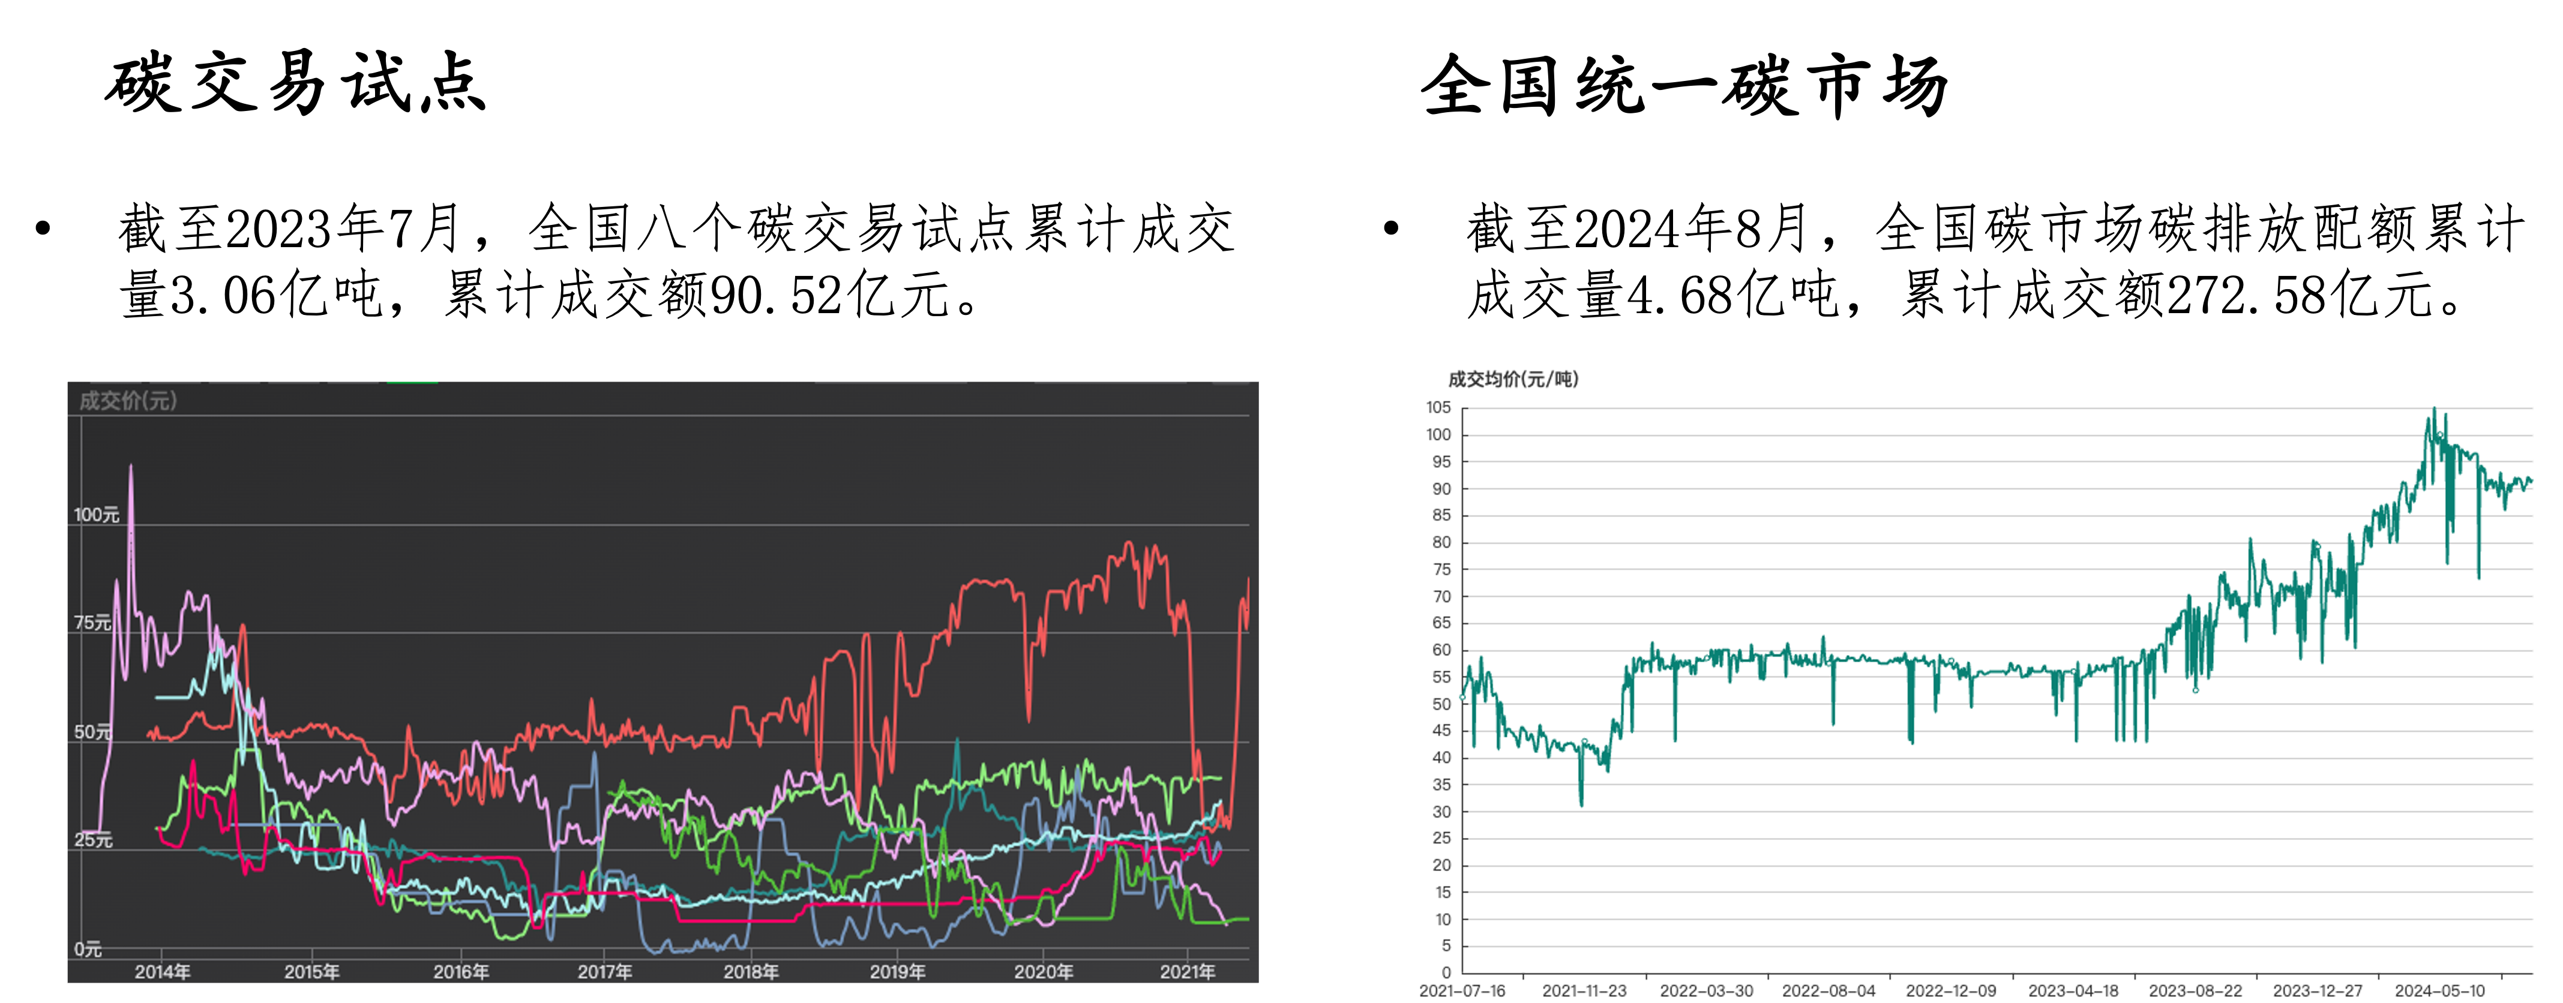
Task: Click the 100元 y-axis label
Action: click(97, 515)
